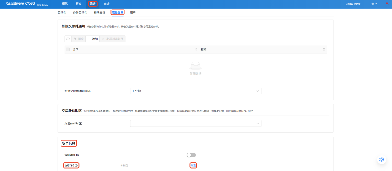
Task: Sort the 邮箱 column using sort arrows
Action: point(324,49)
